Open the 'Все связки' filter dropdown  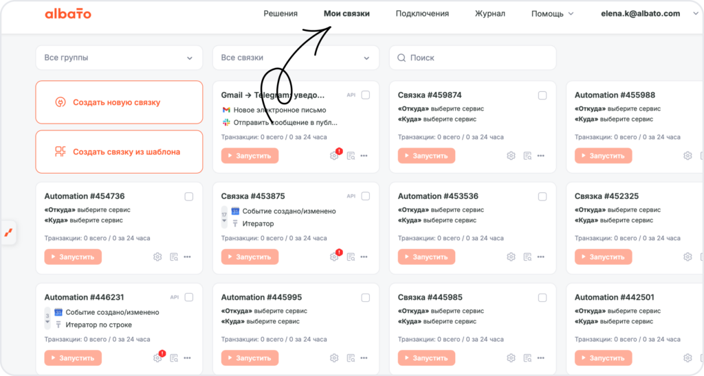[296, 58]
